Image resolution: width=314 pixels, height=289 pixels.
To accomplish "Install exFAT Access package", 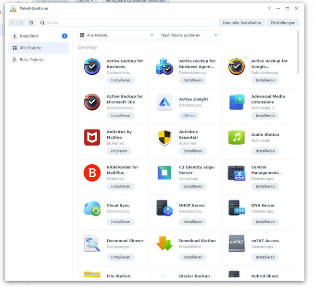I will 265,257.
